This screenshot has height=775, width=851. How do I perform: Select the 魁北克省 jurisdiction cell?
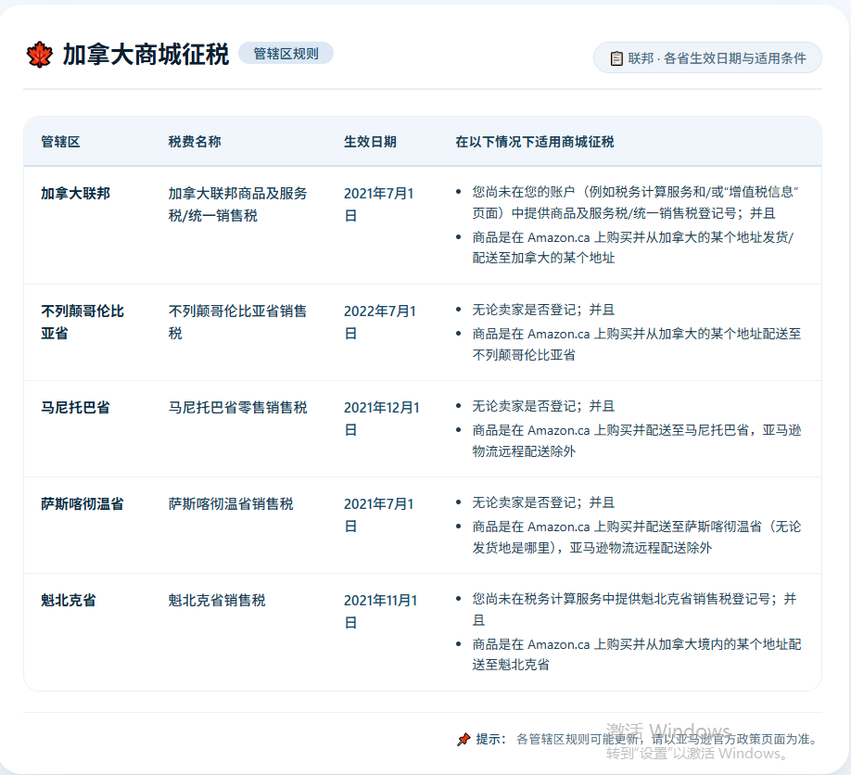(69, 600)
